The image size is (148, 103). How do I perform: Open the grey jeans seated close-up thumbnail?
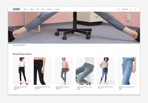tap(85, 71)
